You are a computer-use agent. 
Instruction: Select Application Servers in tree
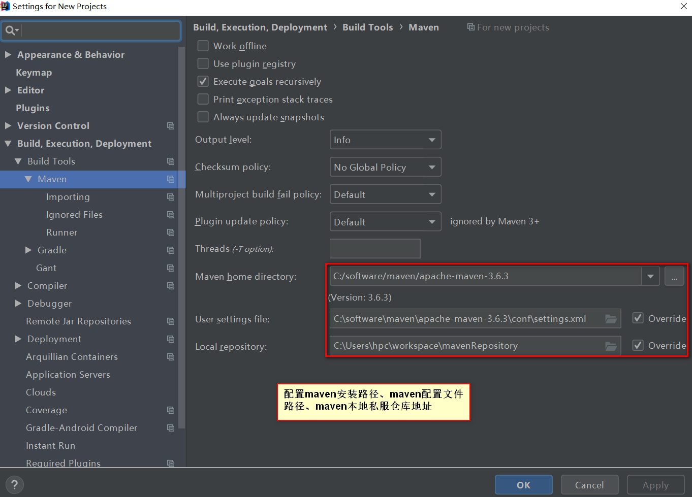[68, 375]
